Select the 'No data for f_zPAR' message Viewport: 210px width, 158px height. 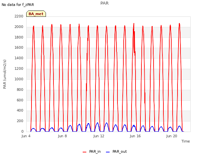coord(18,5)
